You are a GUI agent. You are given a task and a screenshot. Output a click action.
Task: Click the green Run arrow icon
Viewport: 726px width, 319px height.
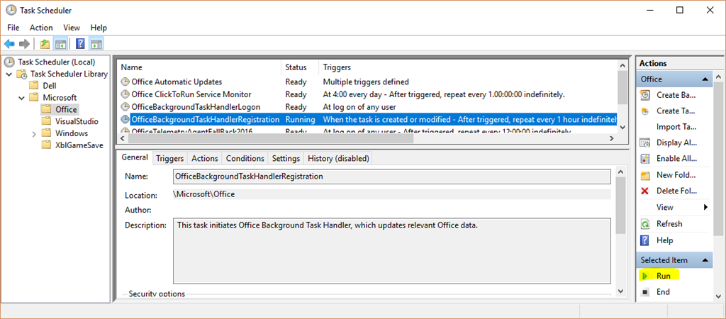pos(644,276)
